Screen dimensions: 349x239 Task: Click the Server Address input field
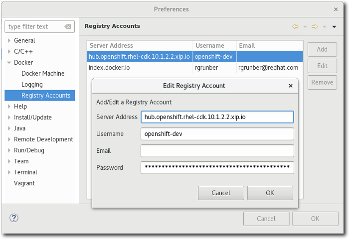(217, 117)
